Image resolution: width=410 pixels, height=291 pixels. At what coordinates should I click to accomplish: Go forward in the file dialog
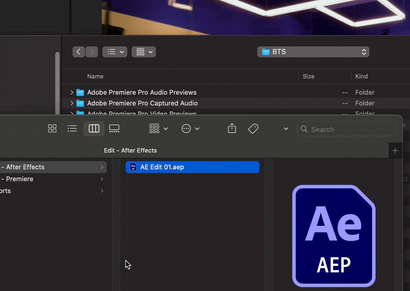tap(92, 52)
